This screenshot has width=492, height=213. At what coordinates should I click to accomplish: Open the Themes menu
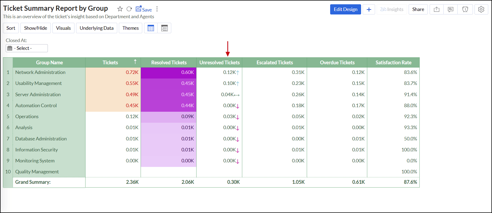[130, 28]
